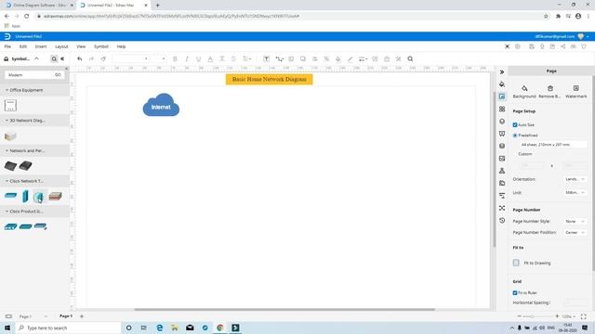Viewport: 595px width, 334px height.
Task: Open the Page settings panel icon
Action: click(502, 96)
